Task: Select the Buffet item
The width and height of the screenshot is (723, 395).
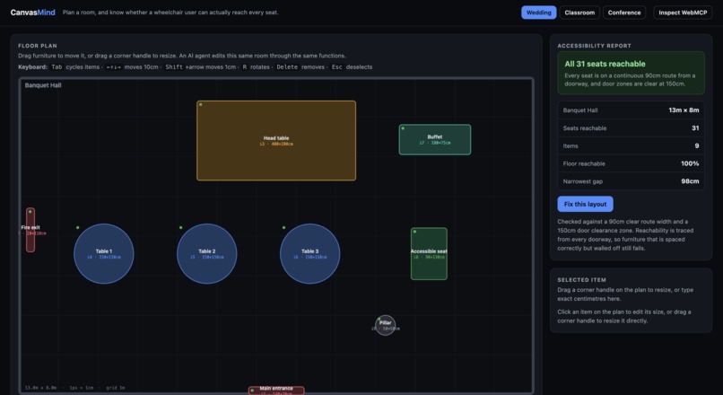Action: pos(435,139)
